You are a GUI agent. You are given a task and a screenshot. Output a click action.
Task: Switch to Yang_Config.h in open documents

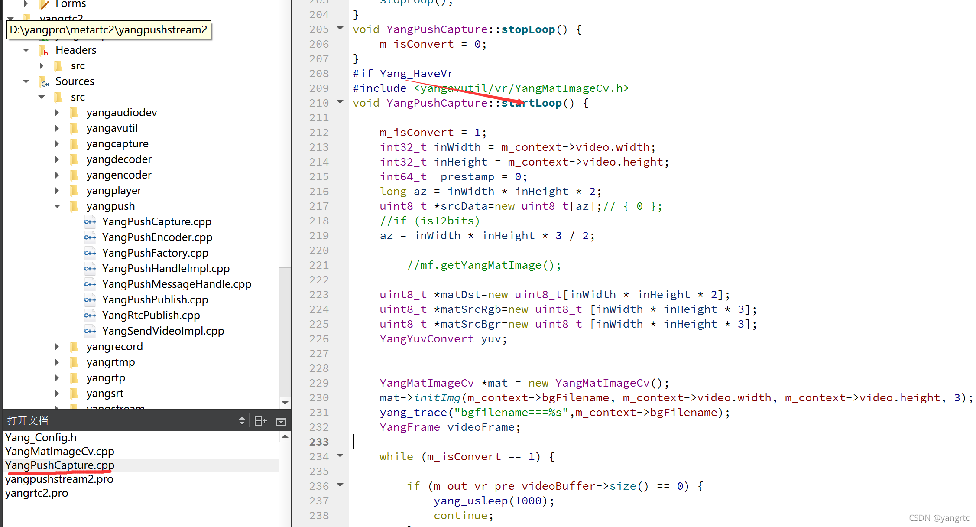41,437
